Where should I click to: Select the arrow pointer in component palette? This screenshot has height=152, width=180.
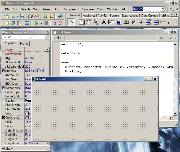(x=71, y=22)
